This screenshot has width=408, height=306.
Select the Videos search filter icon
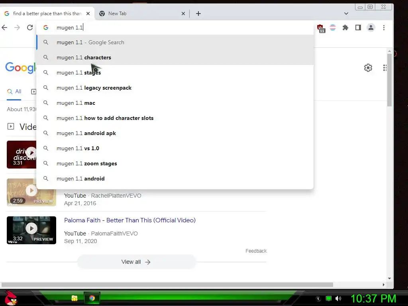[x=33, y=92]
